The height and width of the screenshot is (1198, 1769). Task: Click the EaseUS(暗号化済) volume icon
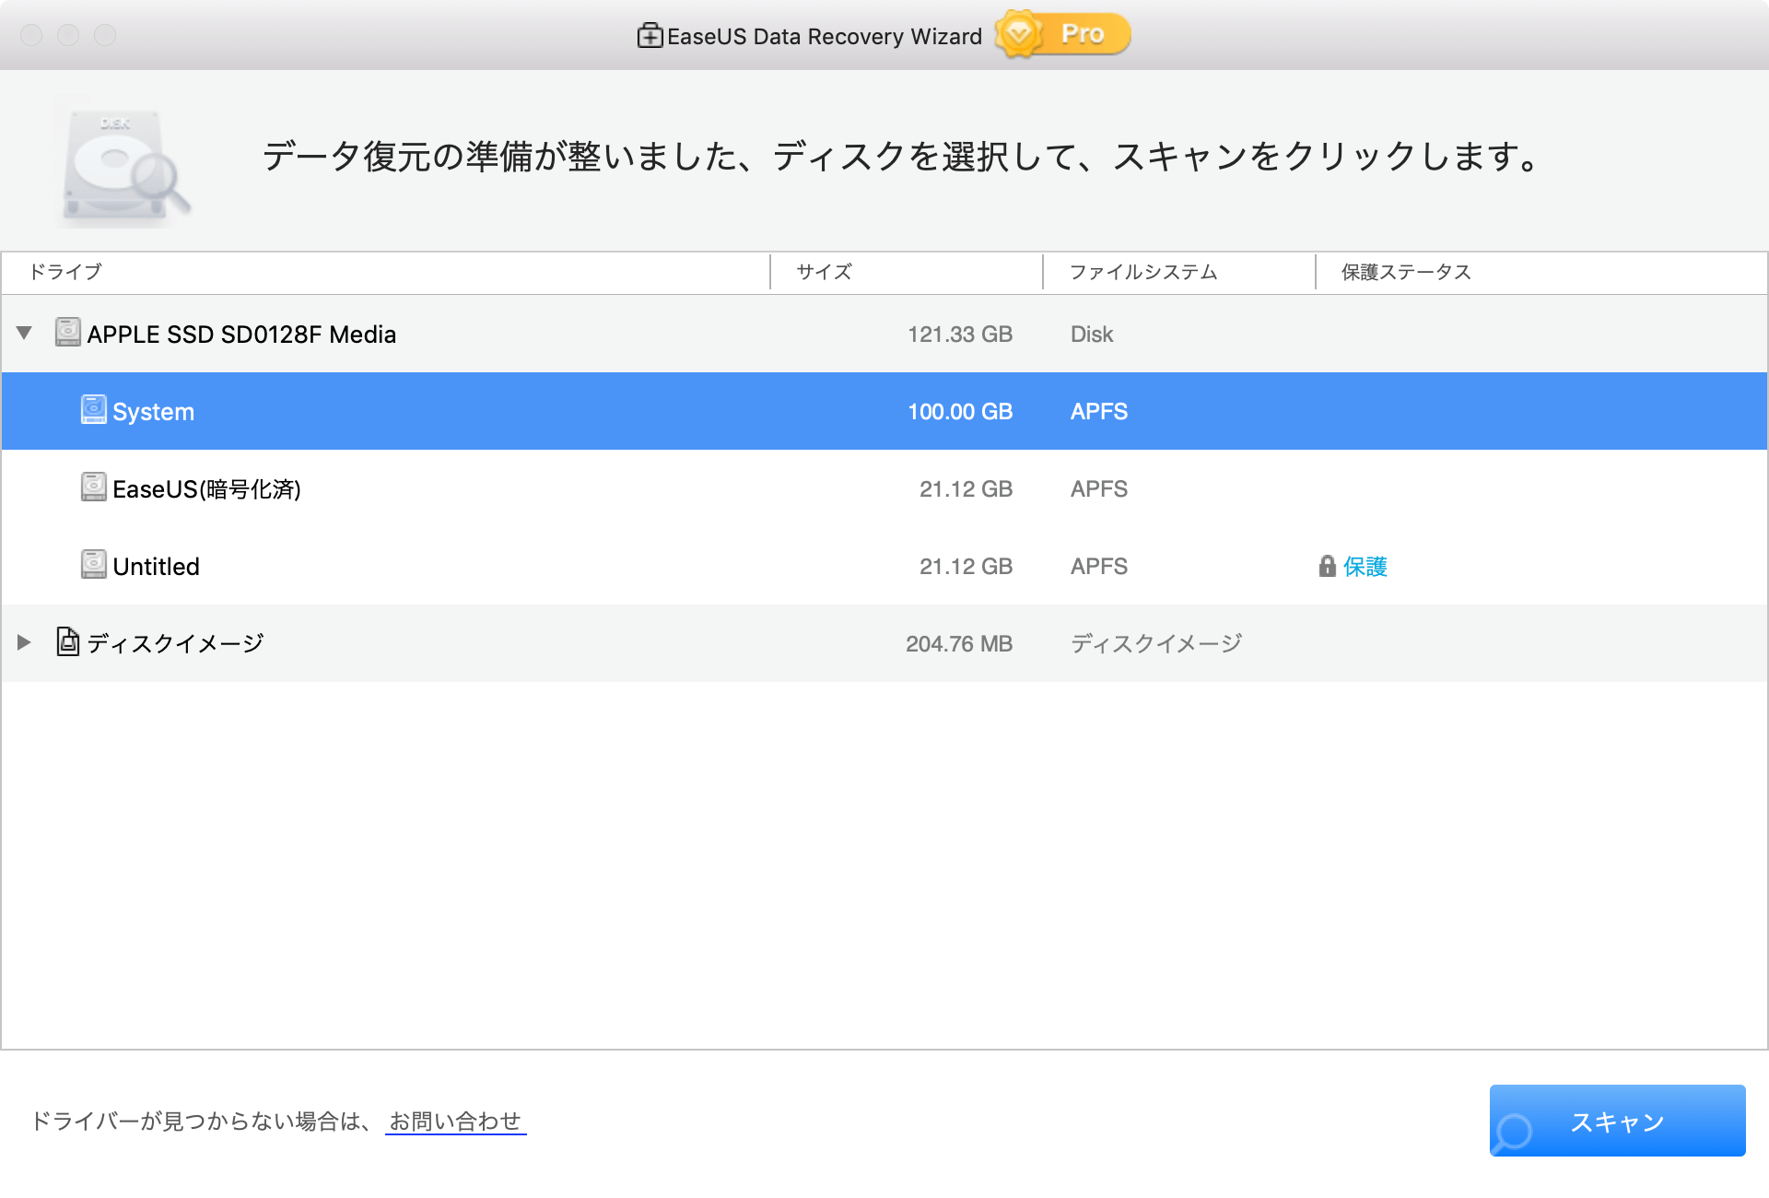(x=93, y=487)
